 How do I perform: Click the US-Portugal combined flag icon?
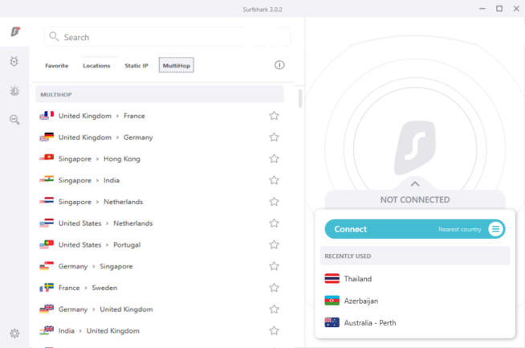point(47,244)
